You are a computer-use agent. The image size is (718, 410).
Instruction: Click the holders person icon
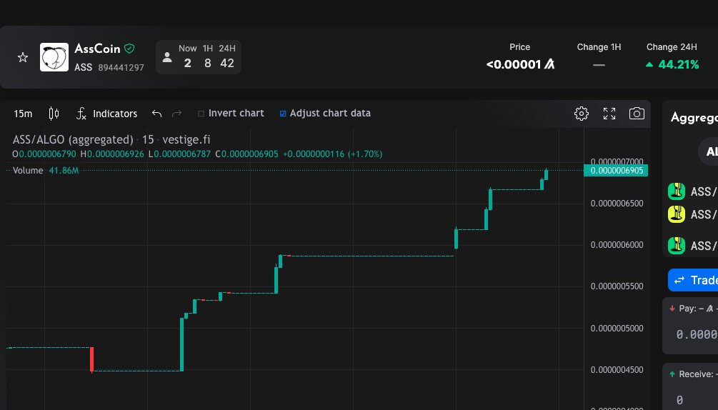167,57
